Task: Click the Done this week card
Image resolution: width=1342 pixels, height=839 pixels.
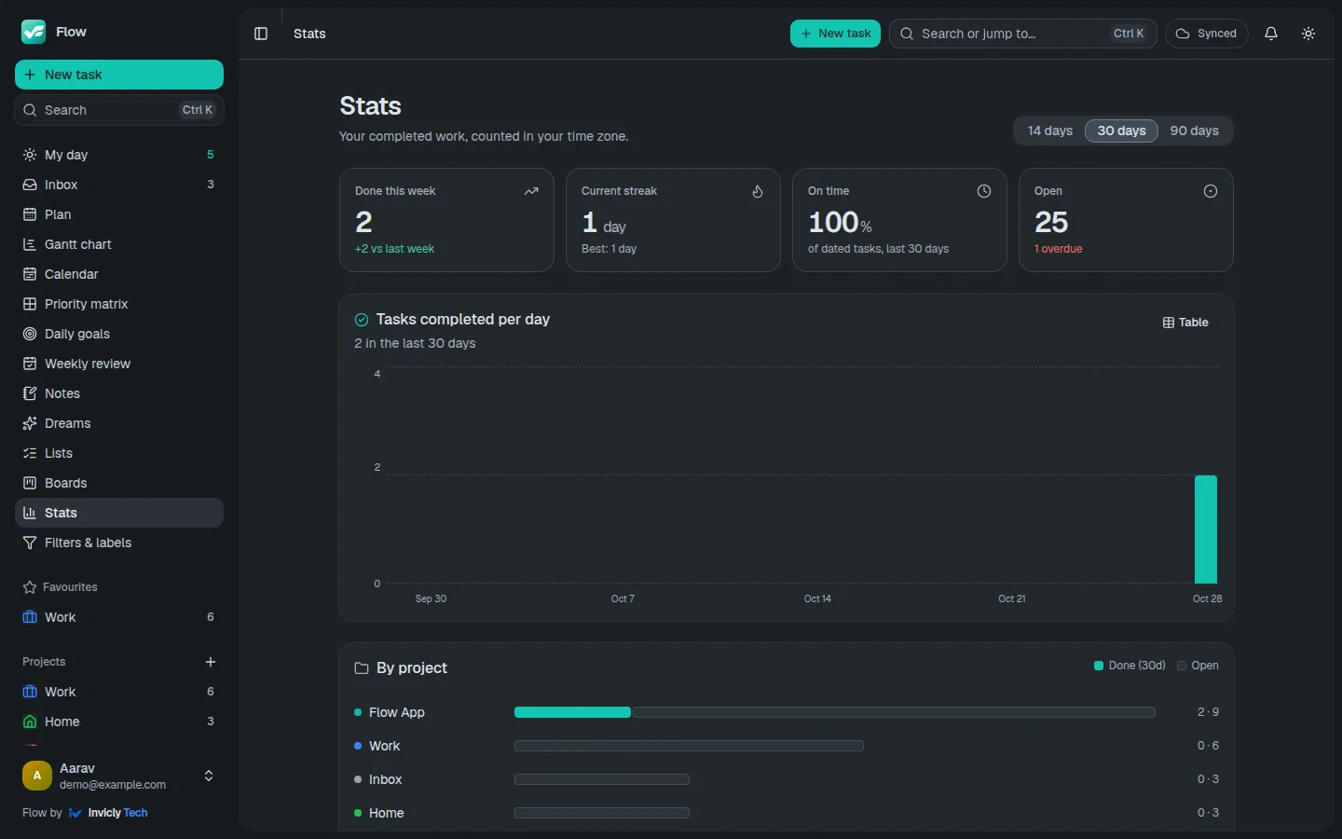Action: (x=446, y=220)
